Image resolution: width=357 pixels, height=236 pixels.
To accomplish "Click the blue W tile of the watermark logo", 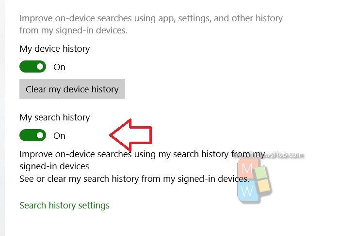I will click(248, 191).
